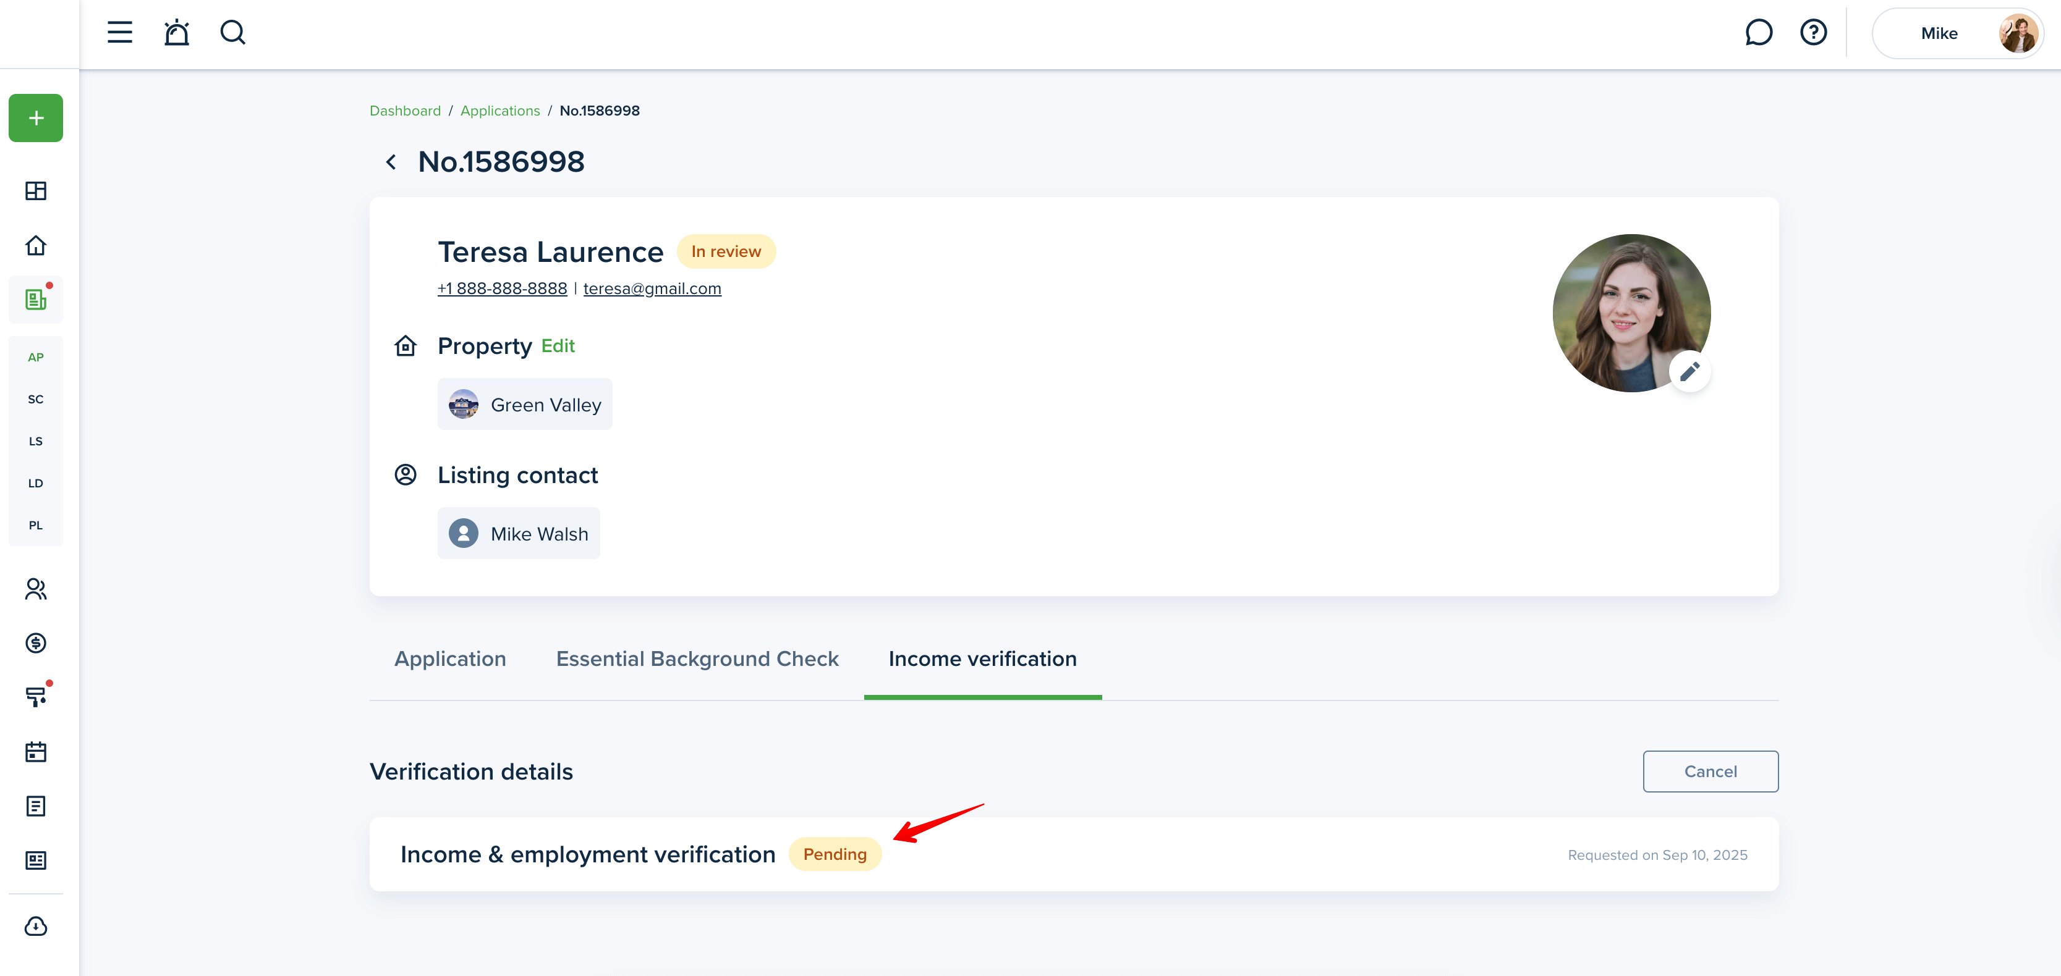This screenshot has width=2061, height=976.
Task: Click Income & employment verification row title
Action: 588,854
